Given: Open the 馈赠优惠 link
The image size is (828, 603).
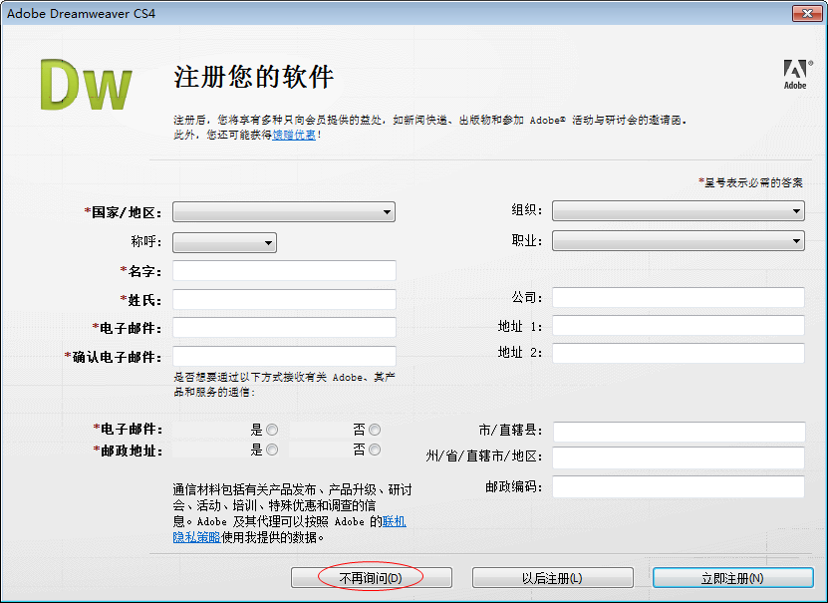Looking at the screenshot, I should pyautogui.click(x=294, y=135).
